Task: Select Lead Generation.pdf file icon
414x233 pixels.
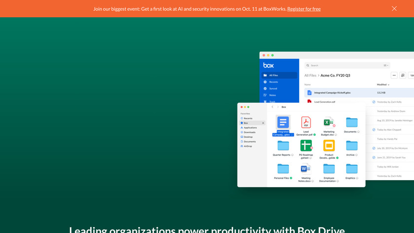Action: tap(306, 122)
